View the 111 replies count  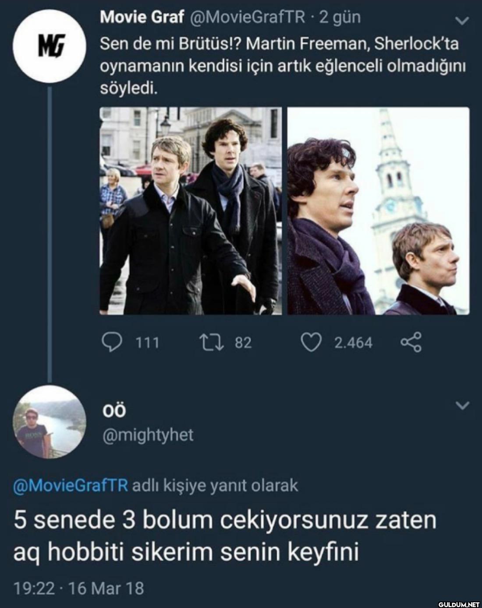(147, 342)
